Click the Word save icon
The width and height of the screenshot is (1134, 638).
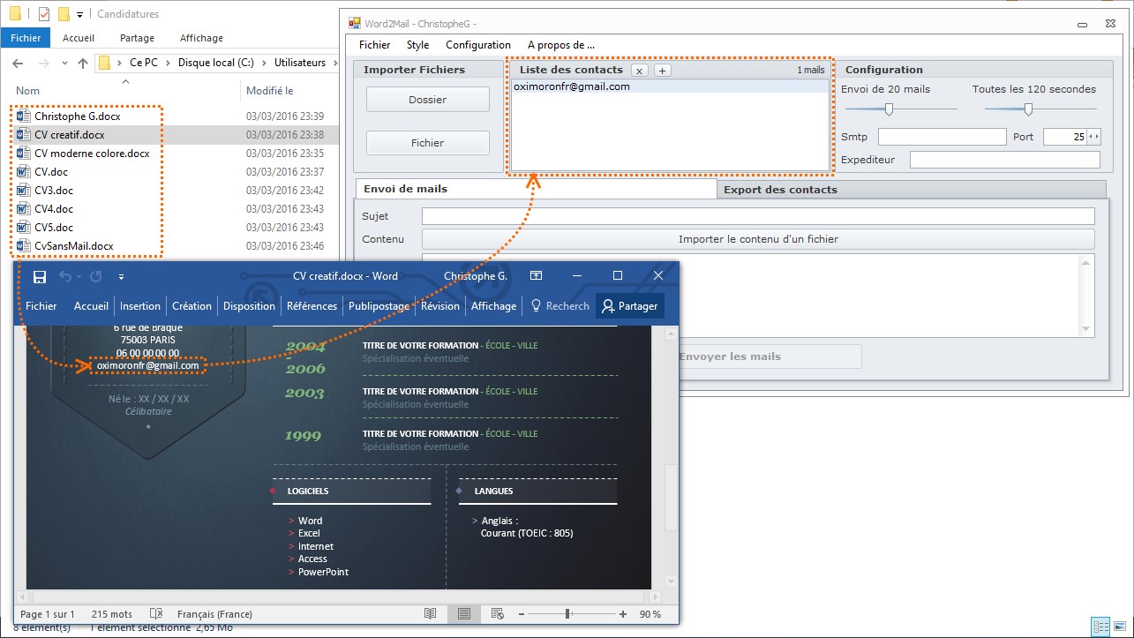pos(39,276)
